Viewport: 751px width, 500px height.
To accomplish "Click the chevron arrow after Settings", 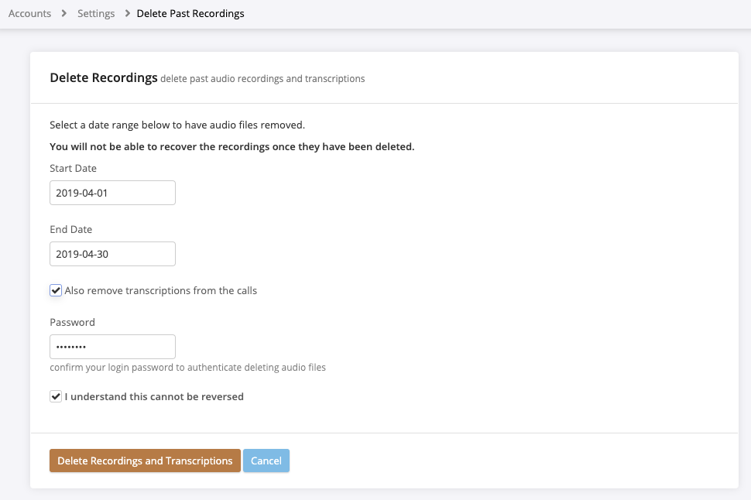I will pos(126,13).
